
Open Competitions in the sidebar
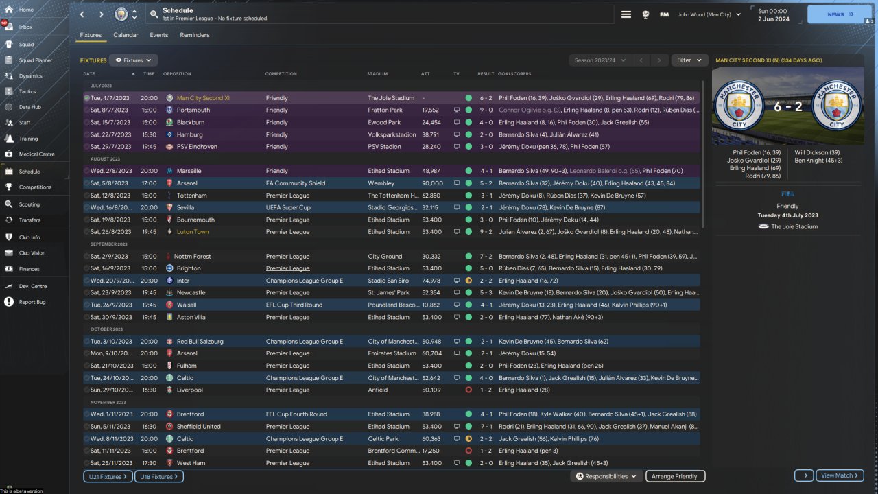[x=34, y=187]
